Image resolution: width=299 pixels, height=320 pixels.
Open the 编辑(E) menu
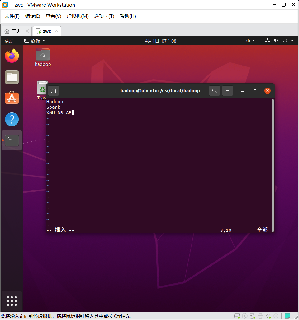pyautogui.click(x=32, y=16)
